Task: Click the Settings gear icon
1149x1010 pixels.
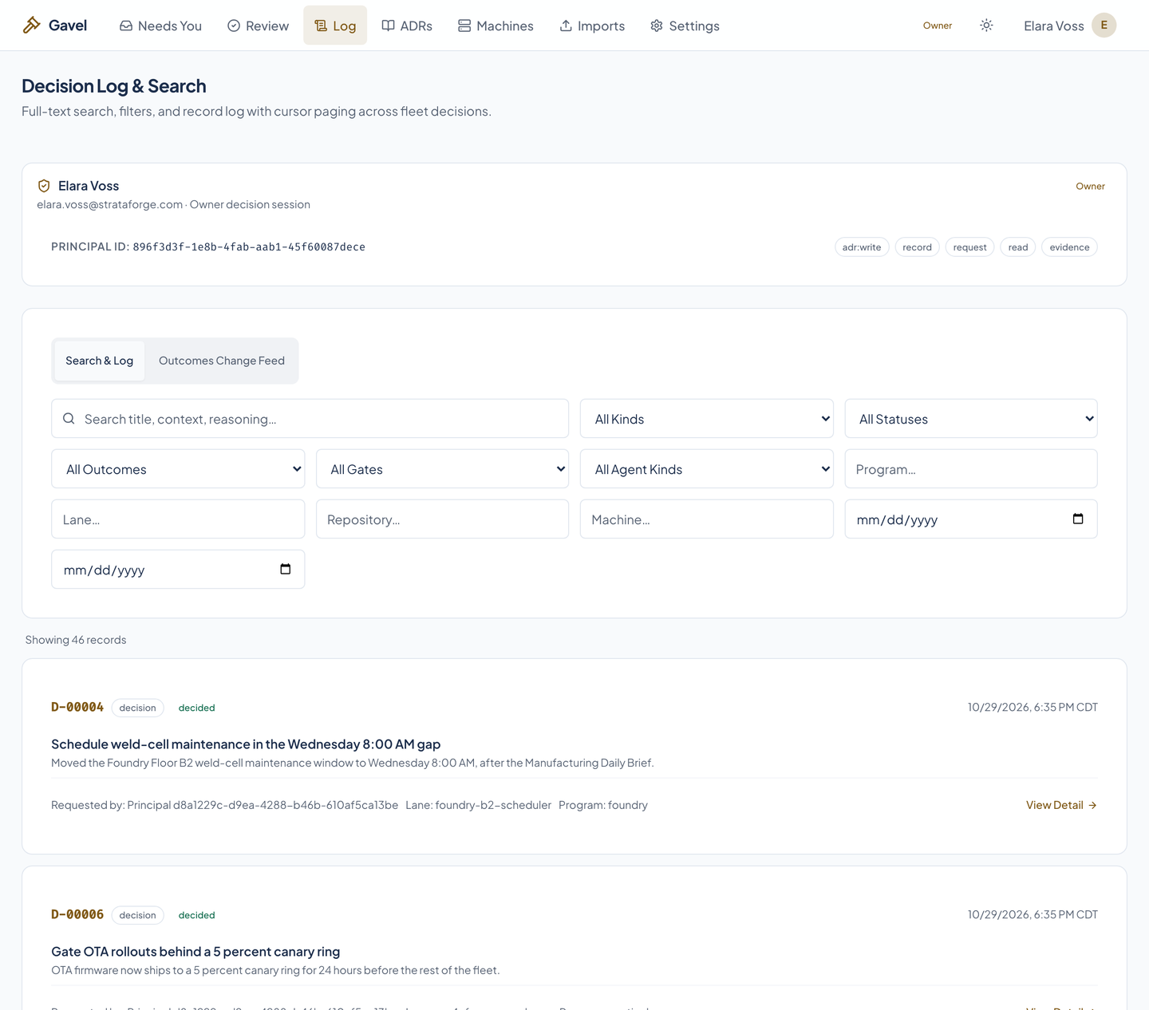Action: click(657, 26)
